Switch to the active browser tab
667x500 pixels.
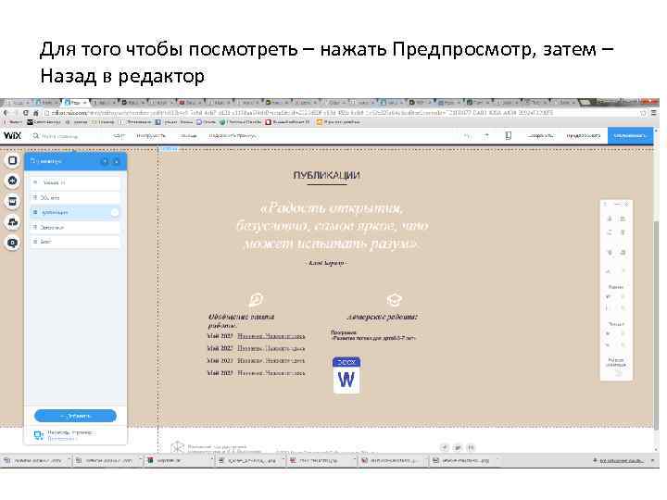click(76, 103)
